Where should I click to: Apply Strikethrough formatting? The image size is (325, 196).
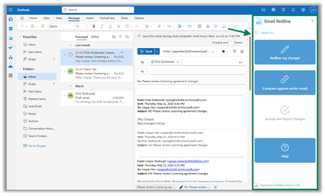pos(119,26)
